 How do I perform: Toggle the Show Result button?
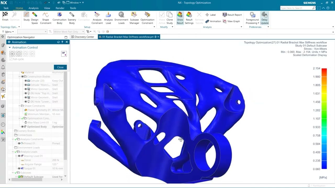click(x=180, y=18)
